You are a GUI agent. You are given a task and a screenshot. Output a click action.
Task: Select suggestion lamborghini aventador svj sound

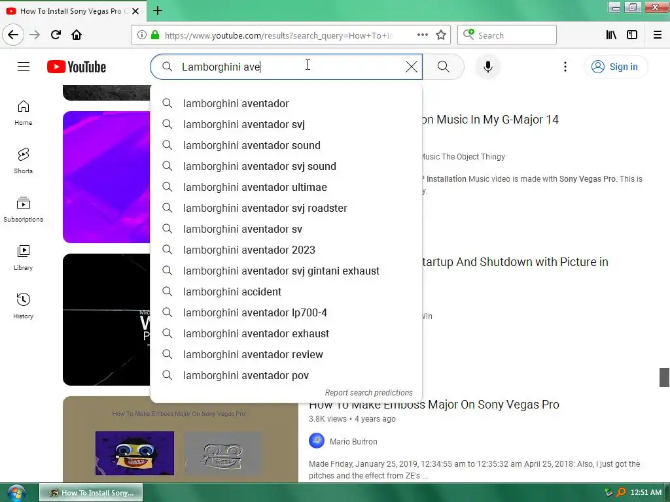[286, 166]
